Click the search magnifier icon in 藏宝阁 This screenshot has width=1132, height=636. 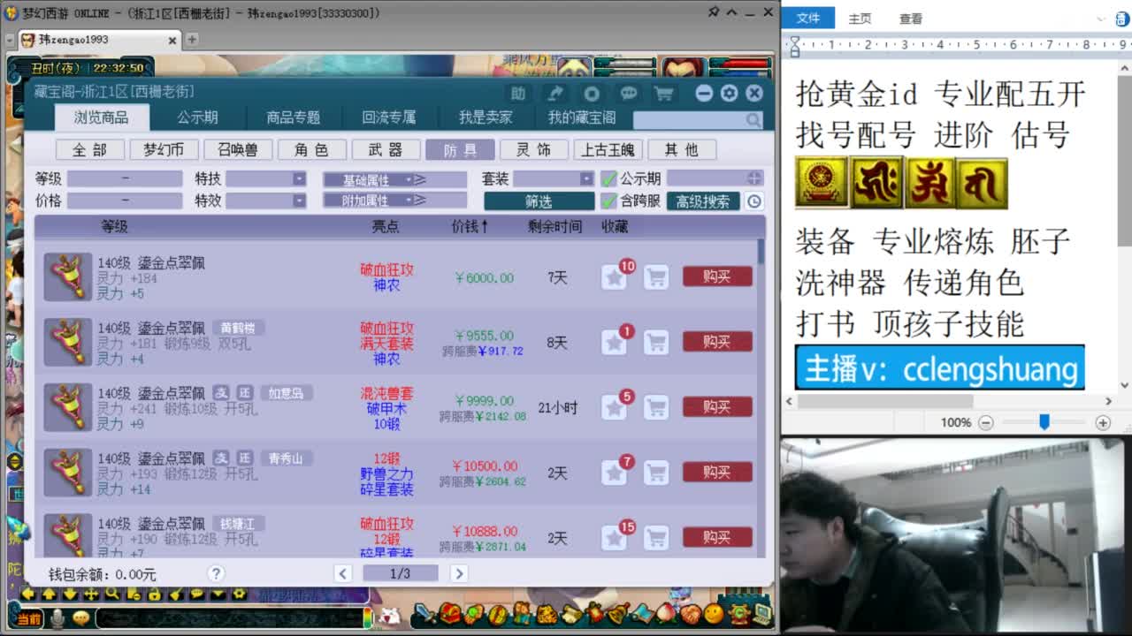click(x=753, y=120)
